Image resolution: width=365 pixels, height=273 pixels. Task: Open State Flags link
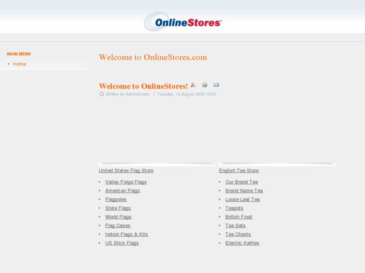point(118,208)
